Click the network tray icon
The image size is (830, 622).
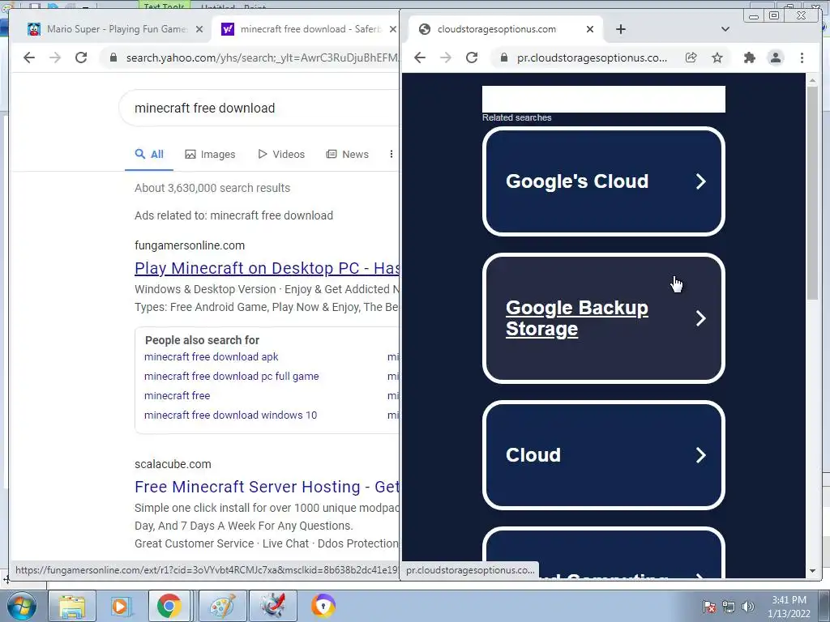pyautogui.click(x=729, y=607)
